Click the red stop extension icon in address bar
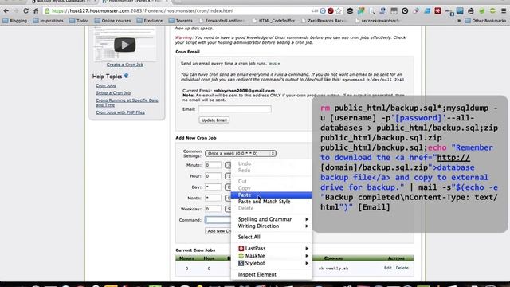The height and width of the screenshot is (287, 510). click(331, 10)
